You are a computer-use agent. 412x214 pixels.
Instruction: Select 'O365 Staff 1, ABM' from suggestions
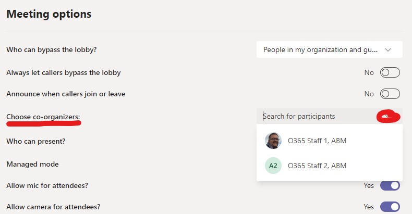317,141
